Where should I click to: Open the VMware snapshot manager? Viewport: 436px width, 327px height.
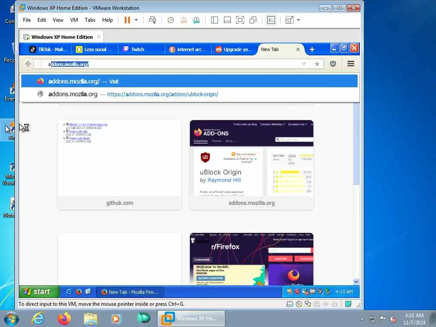196,20
